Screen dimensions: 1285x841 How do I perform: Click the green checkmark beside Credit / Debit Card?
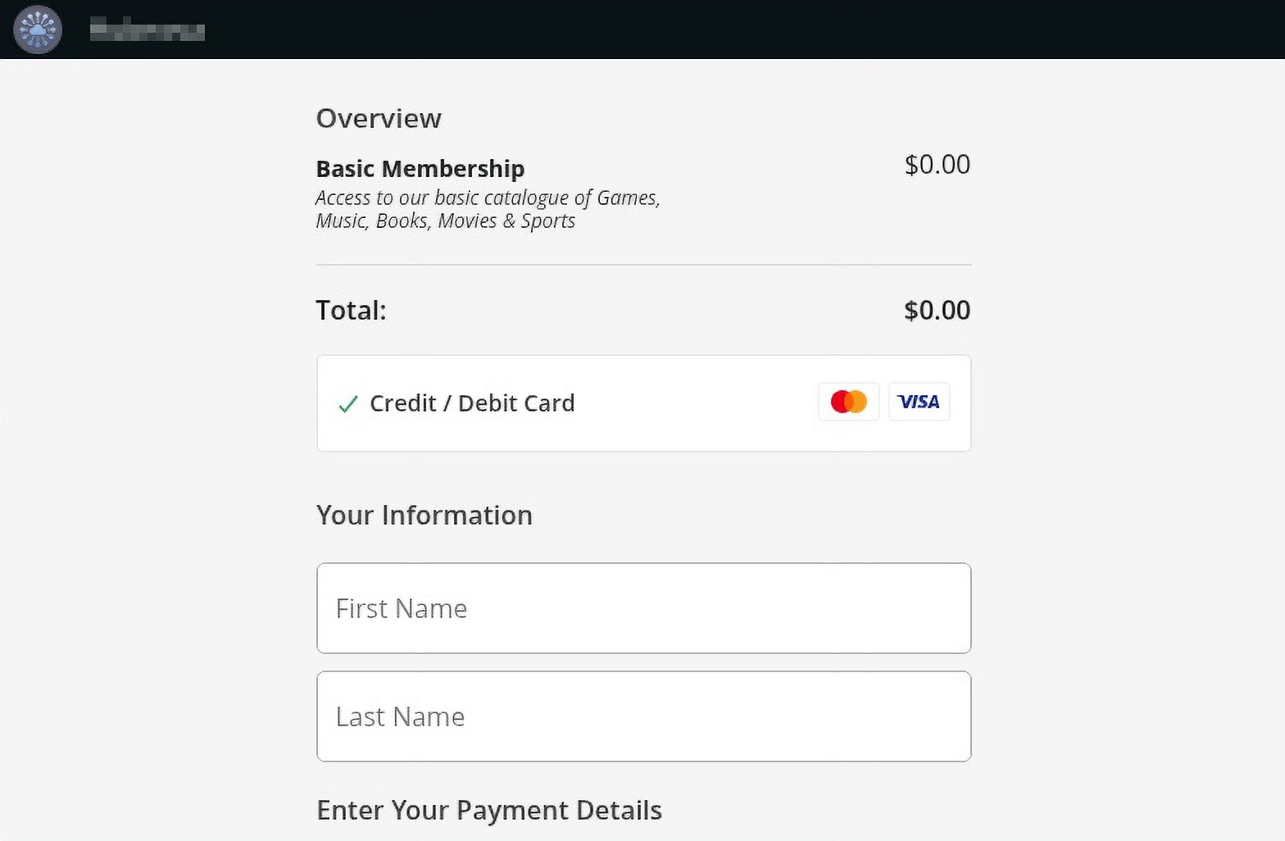(x=348, y=403)
